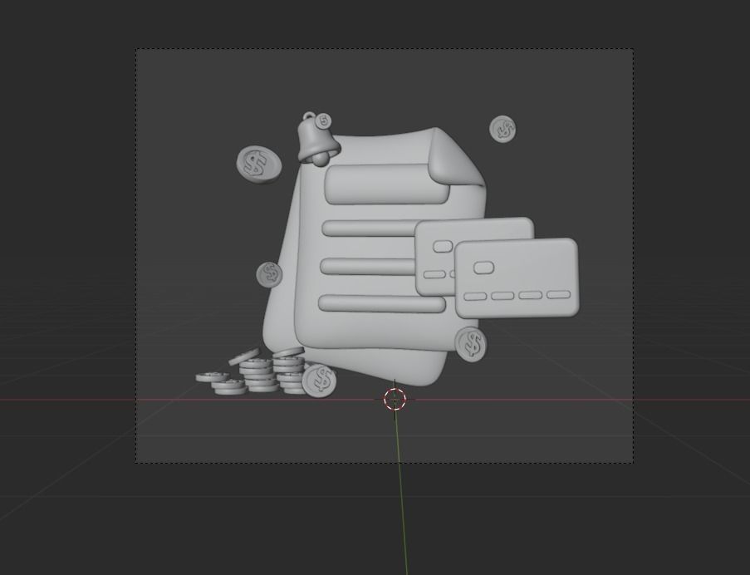Select the floating dollar coin right of document's top
The width and height of the screenshot is (750, 575).
[x=502, y=130]
